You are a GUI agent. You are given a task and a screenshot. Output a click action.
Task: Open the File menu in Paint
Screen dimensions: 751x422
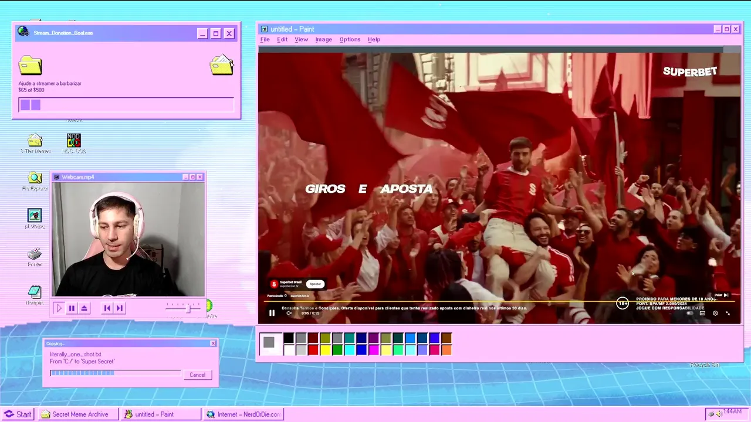(x=265, y=39)
